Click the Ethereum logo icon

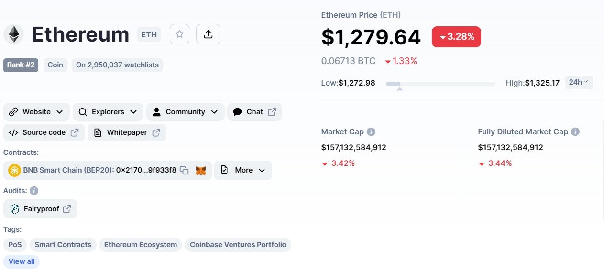coord(14,34)
